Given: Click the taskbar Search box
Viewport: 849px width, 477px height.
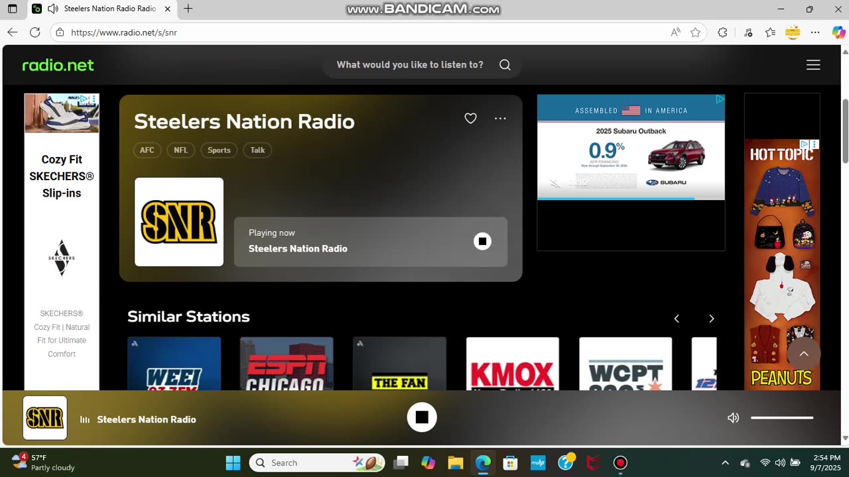Looking at the screenshot, I should (318, 462).
